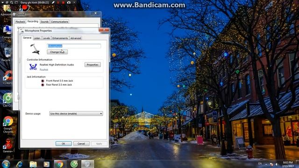The height and width of the screenshot is (168, 299).
Task: Click Recycle Bin desktop icon
Action: click(x=7, y=55)
